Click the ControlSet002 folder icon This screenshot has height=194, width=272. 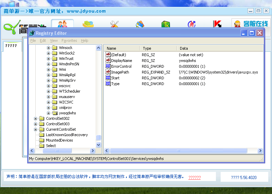(41, 118)
